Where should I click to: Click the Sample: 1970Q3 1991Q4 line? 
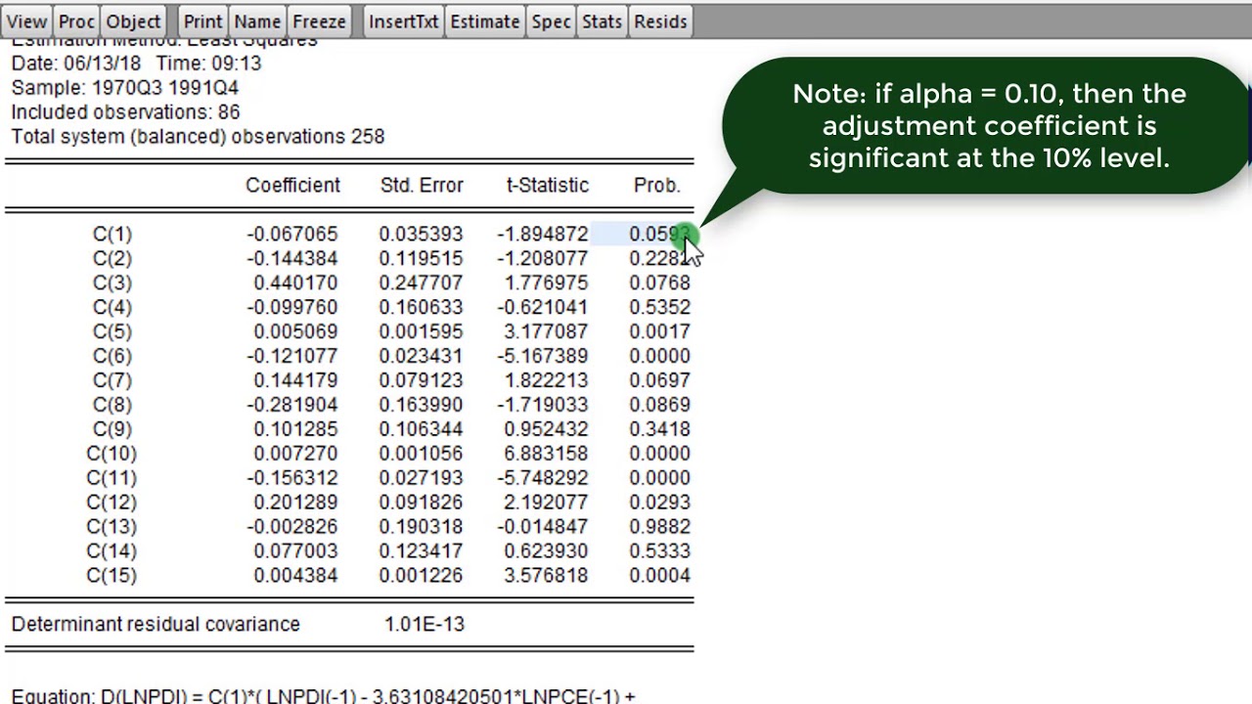tap(124, 88)
